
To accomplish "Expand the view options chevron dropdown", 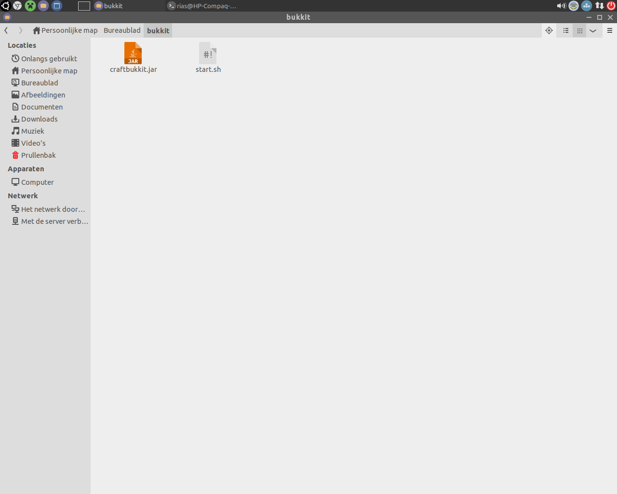I will click(593, 30).
